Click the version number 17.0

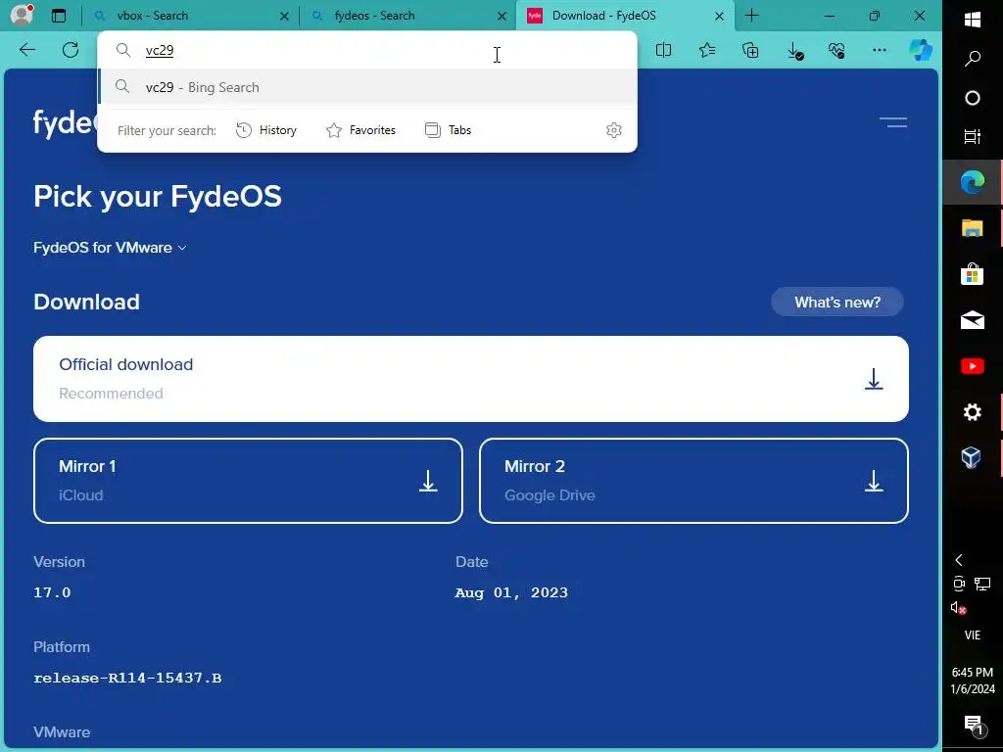52,592
